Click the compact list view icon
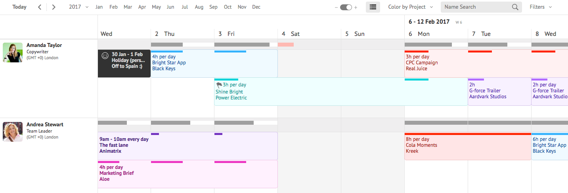The image size is (568, 193). (x=373, y=7)
